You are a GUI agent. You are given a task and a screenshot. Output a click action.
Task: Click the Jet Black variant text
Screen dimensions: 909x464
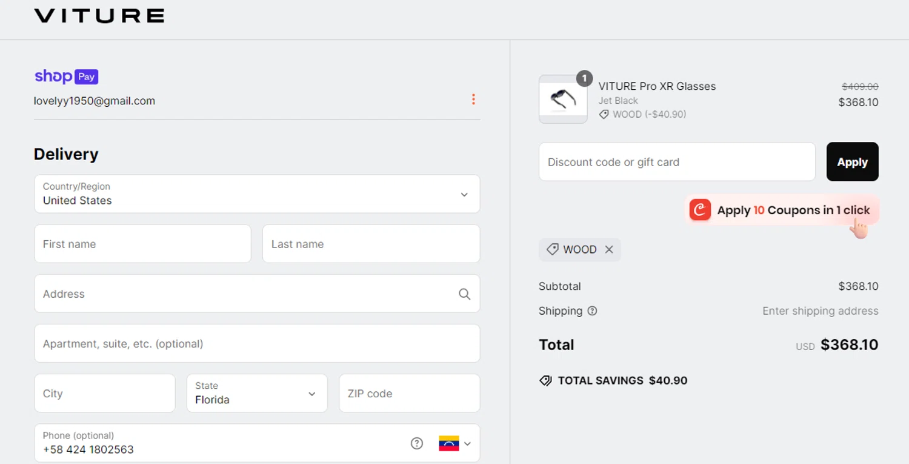click(x=618, y=101)
